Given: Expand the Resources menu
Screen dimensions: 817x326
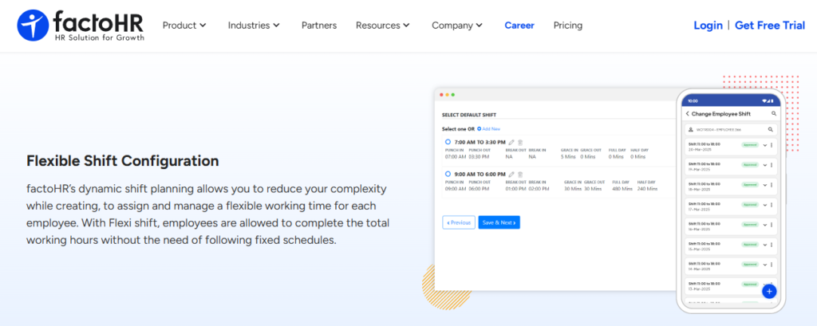Looking at the screenshot, I should click(383, 25).
